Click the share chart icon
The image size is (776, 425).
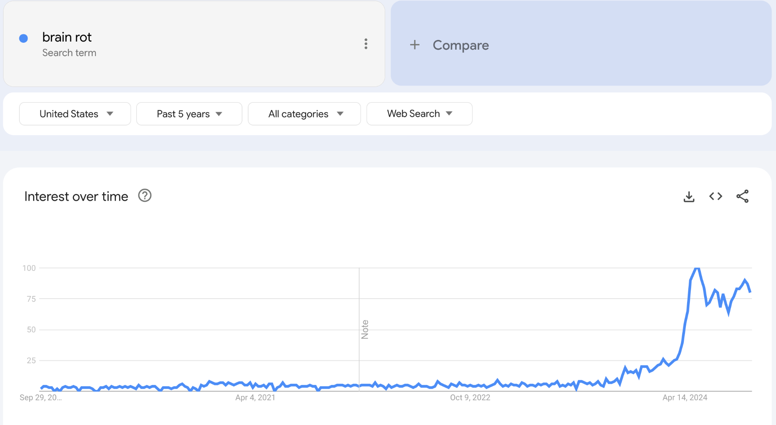pyautogui.click(x=742, y=197)
